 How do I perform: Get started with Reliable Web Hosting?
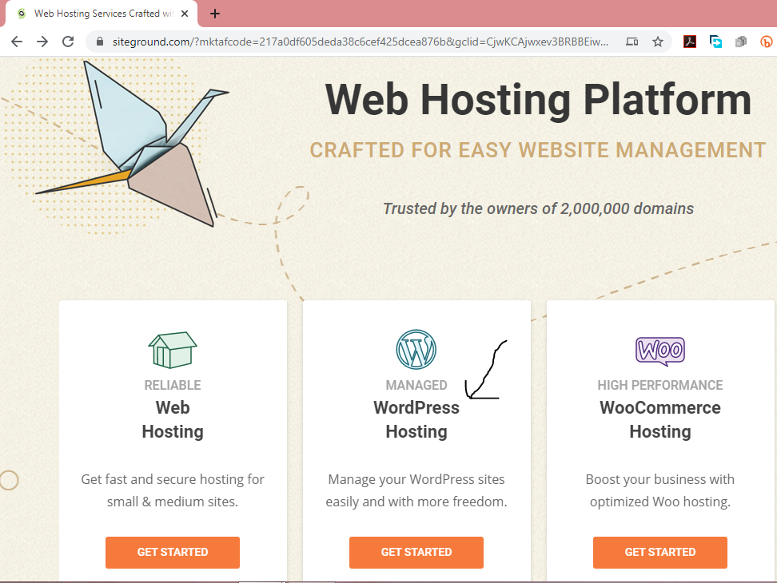pos(173,553)
